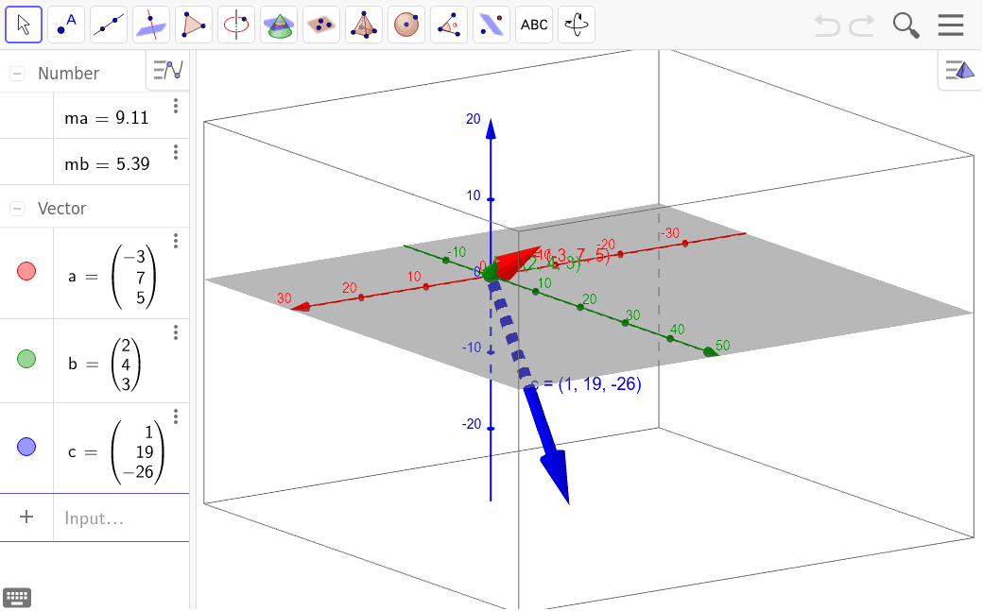The image size is (983, 611).
Task: Toggle visibility of vector b (green circle)
Action: (26, 359)
